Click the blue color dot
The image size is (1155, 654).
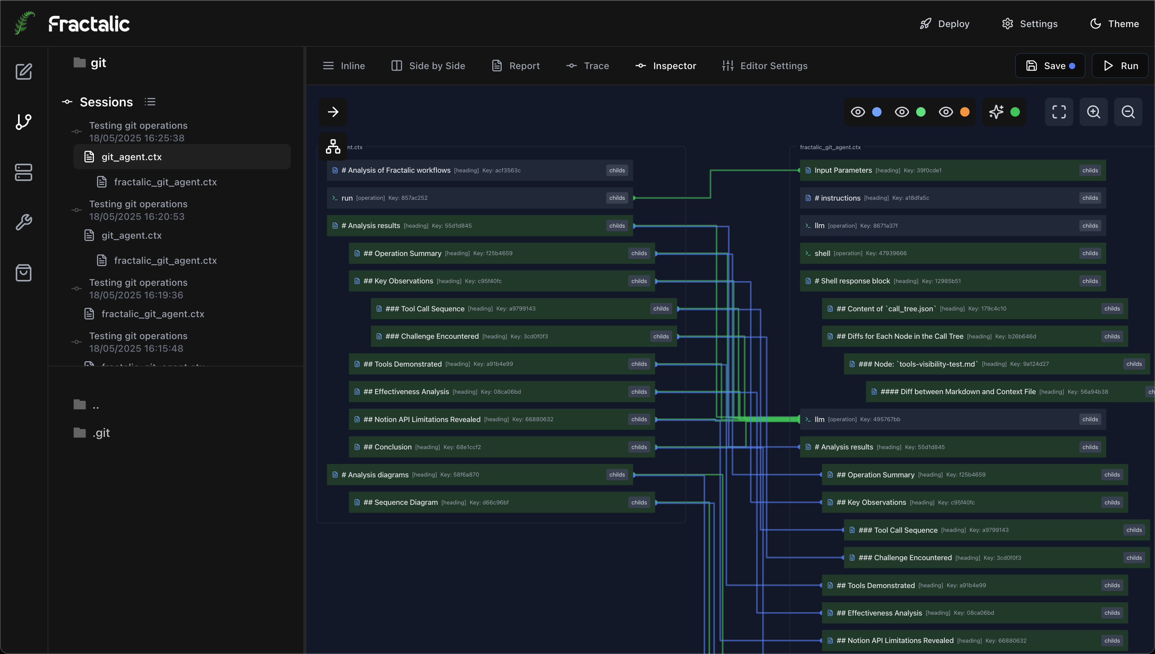coord(877,112)
